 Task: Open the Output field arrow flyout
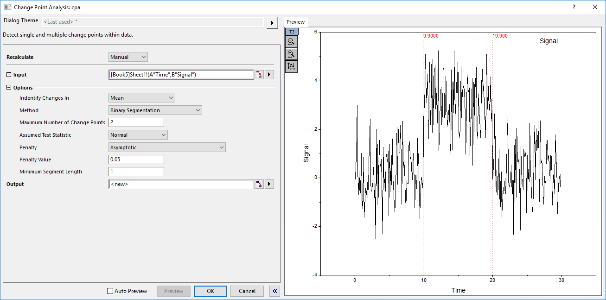coord(269,184)
